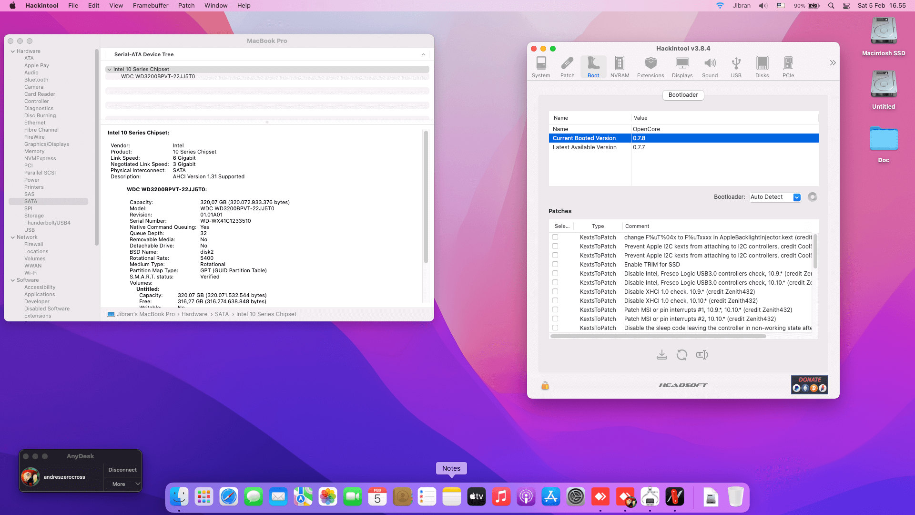
Task: Open the System tab in Hackintool
Action: (541, 67)
